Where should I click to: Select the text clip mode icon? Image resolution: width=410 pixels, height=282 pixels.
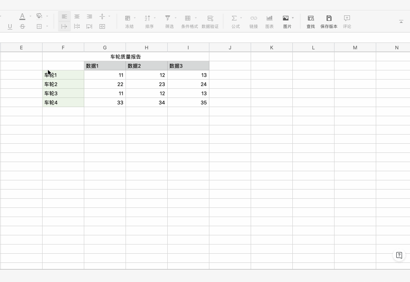coord(77,26)
